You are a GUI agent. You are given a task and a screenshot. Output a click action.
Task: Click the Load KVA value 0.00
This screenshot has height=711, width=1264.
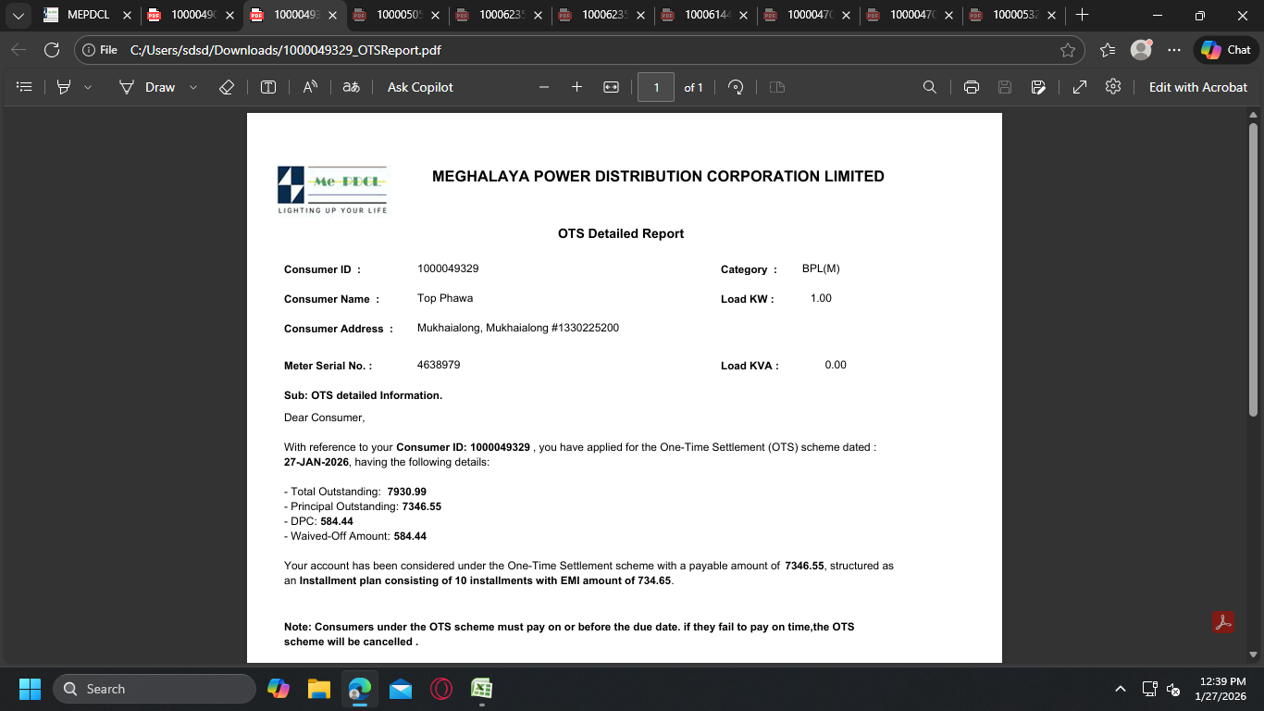coord(836,365)
